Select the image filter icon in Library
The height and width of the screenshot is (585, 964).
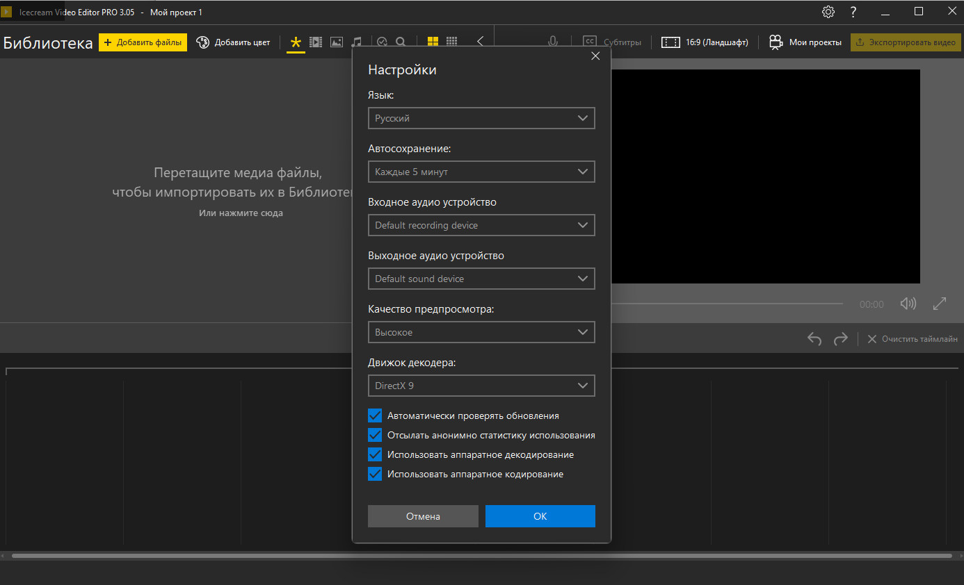337,42
